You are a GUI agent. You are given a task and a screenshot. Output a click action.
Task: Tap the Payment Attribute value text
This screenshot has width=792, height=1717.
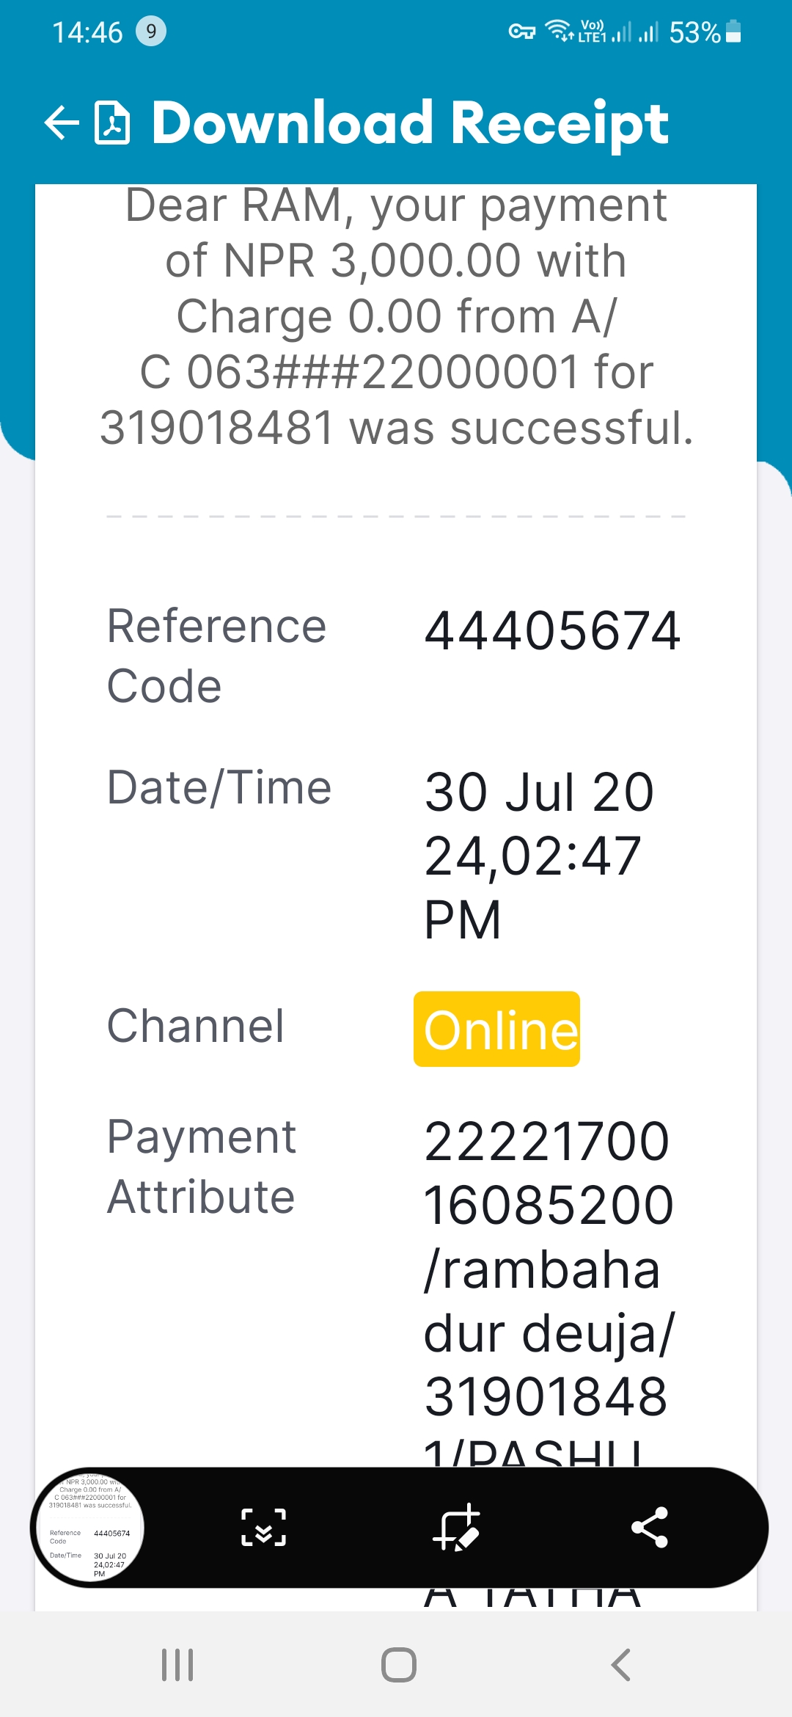pos(549,1291)
